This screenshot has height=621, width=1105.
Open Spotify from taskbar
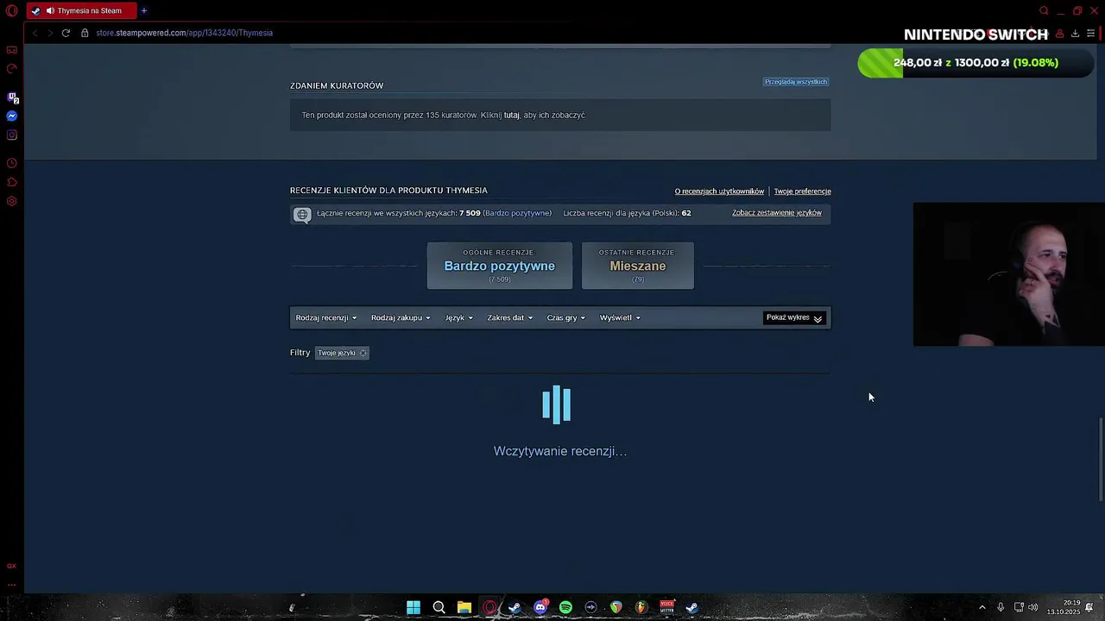[565, 607]
